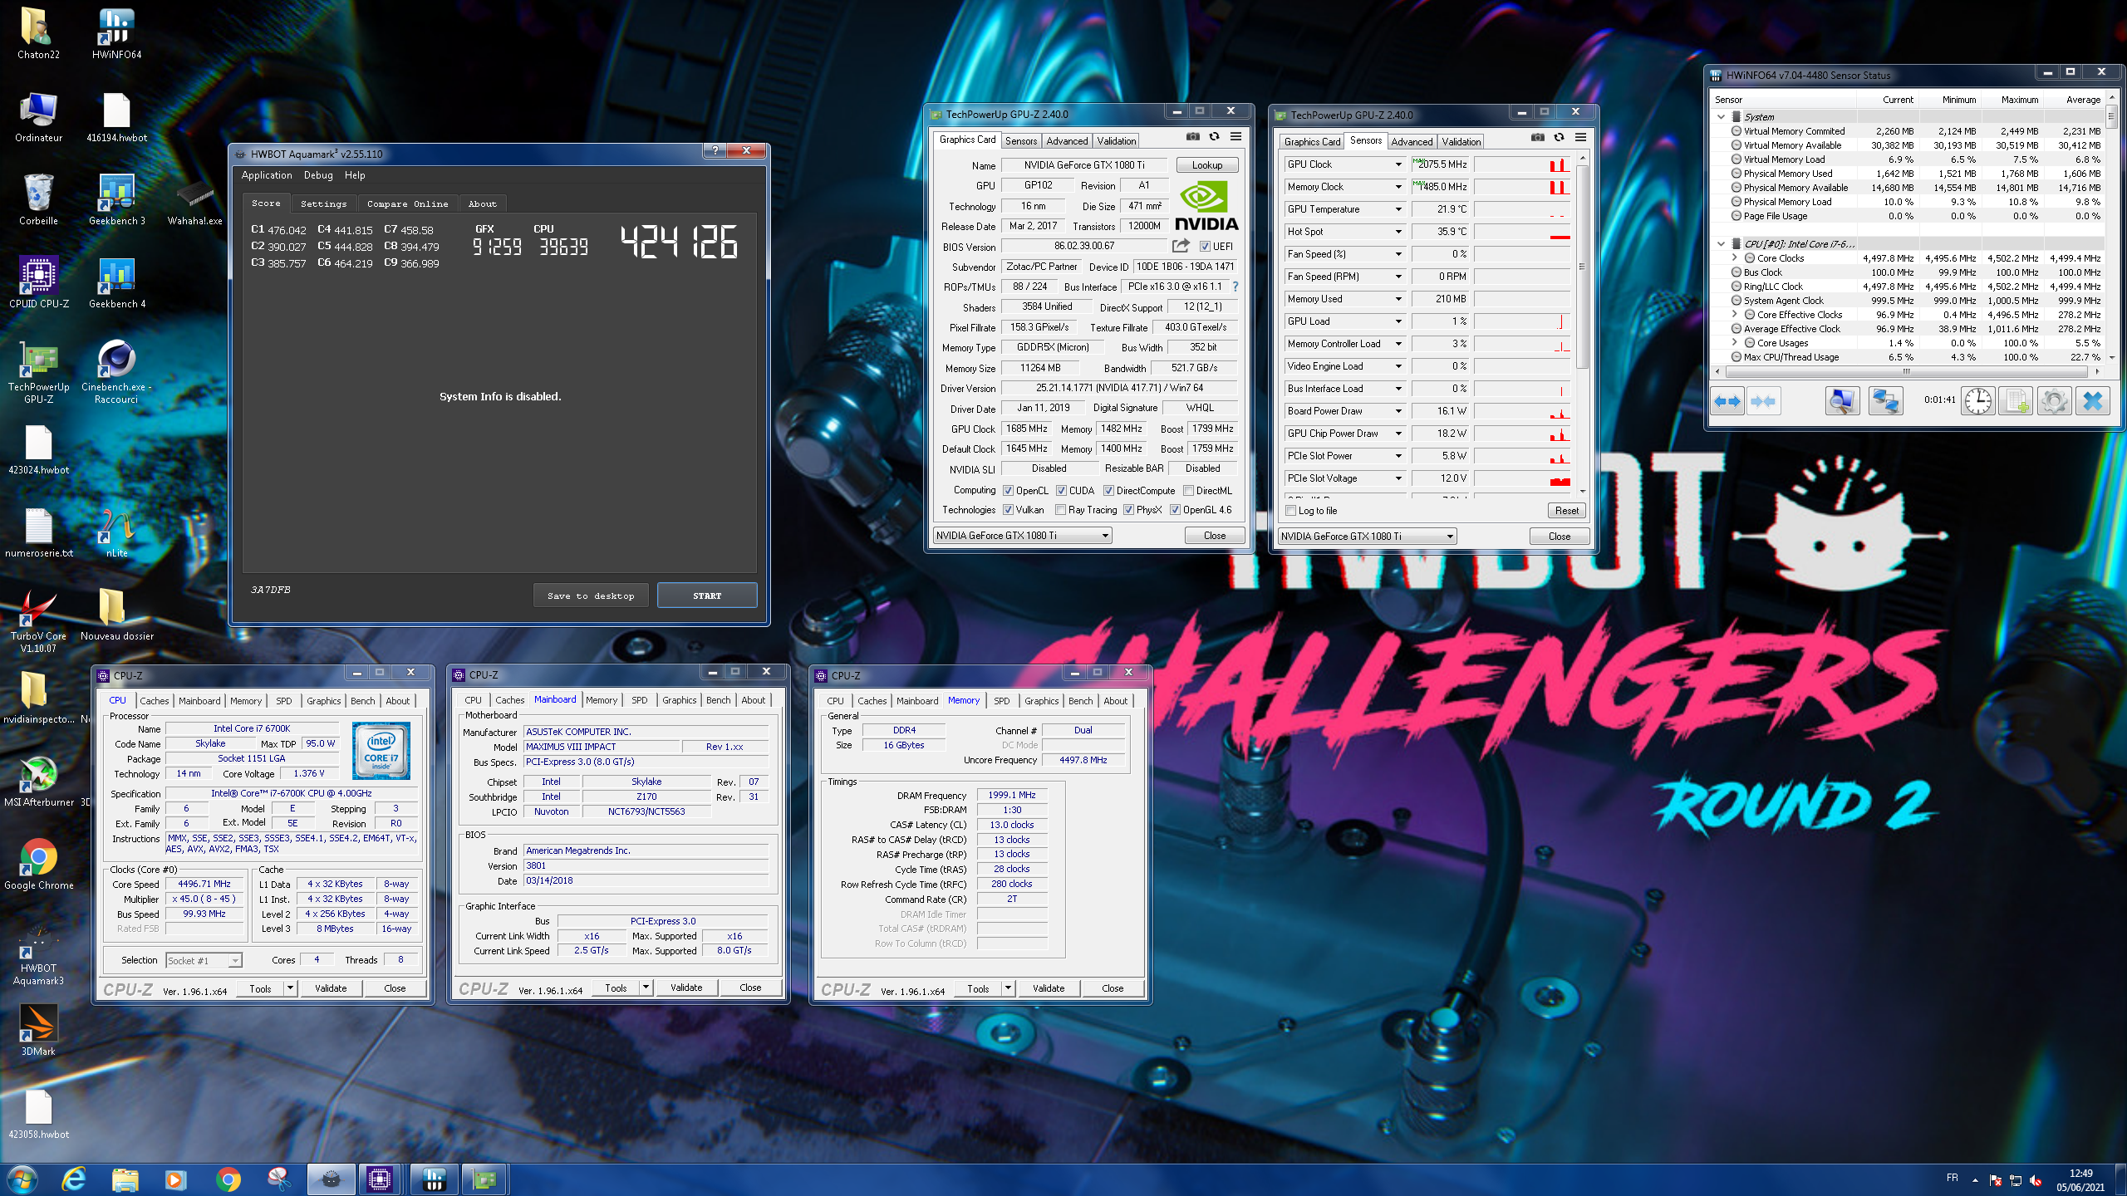Toggle Ray Tracing checkbox in GPU-Z
This screenshot has width=2127, height=1196.
1060,510
